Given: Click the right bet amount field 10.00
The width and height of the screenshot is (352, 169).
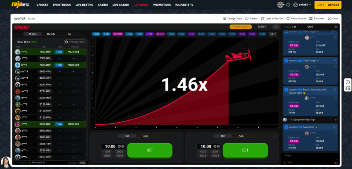Looking at the screenshot, I should coord(205,146).
